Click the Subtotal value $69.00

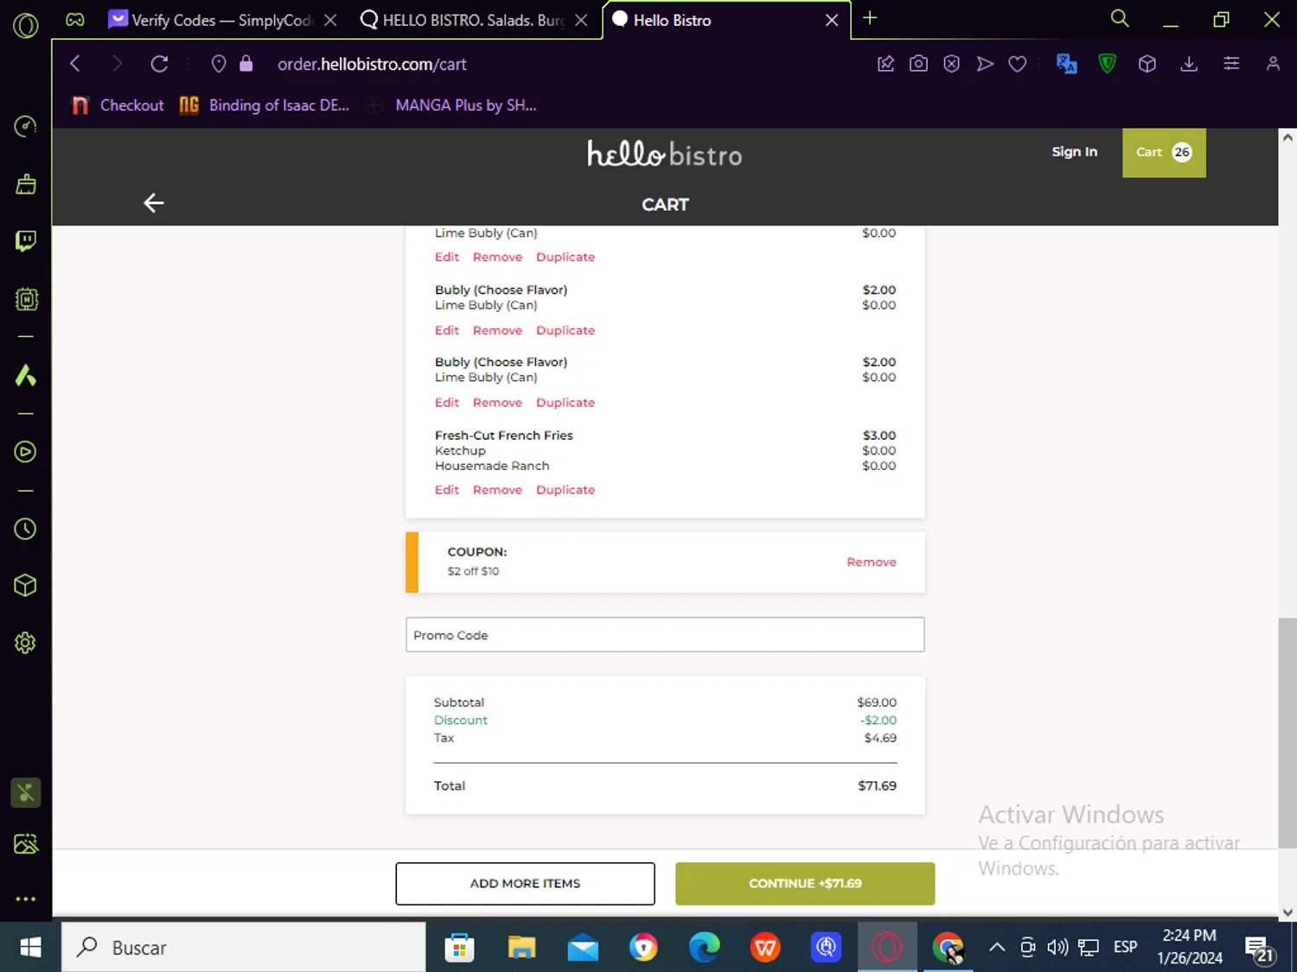(877, 702)
